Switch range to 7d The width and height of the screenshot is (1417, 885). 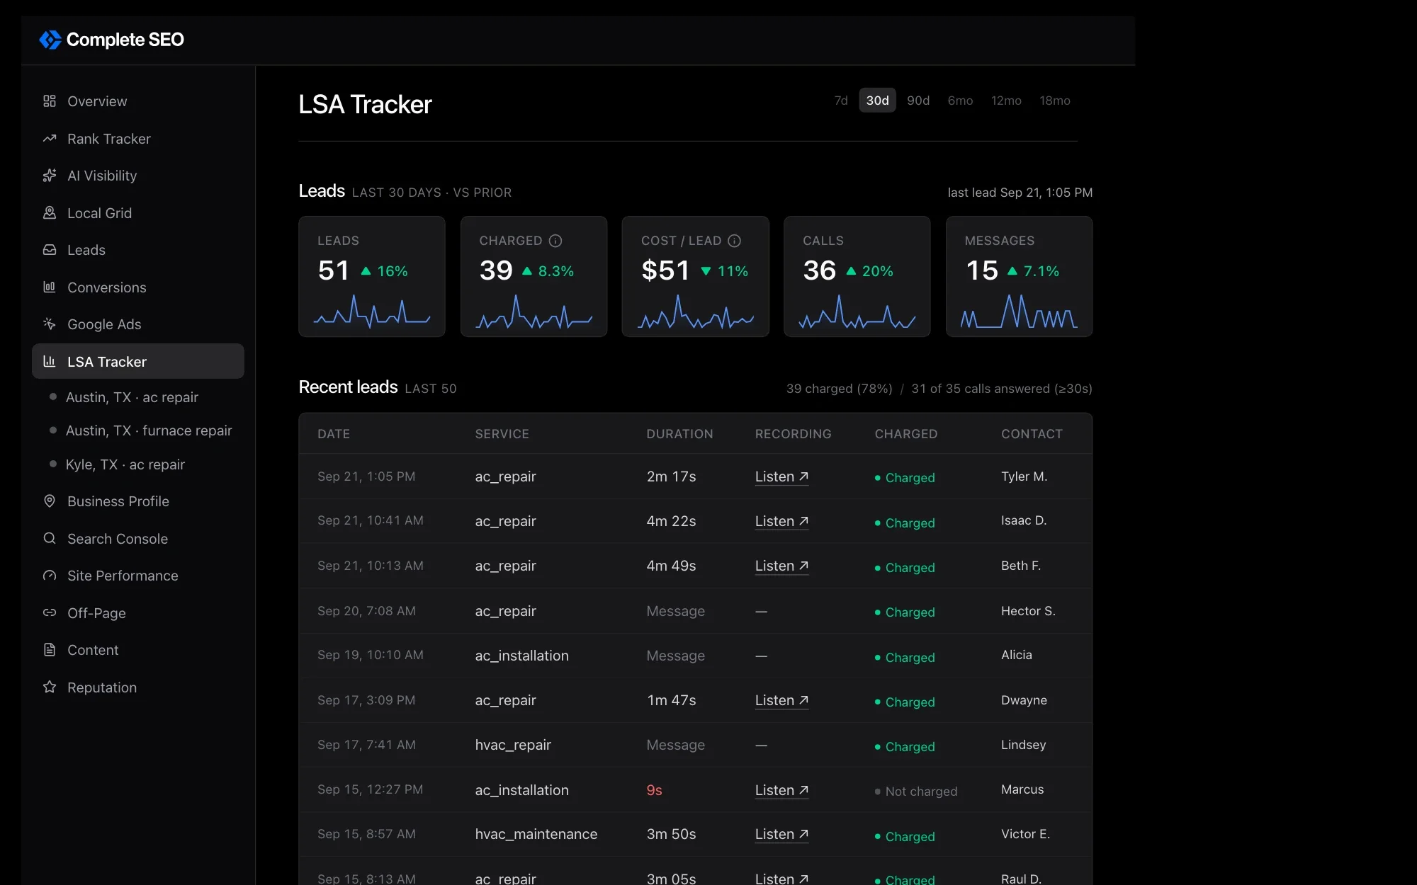point(841,101)
